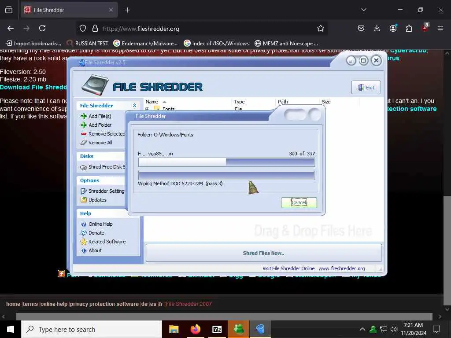Go back in Firefox
Viewport: 451px width, 338px height.
pos(11,28)
